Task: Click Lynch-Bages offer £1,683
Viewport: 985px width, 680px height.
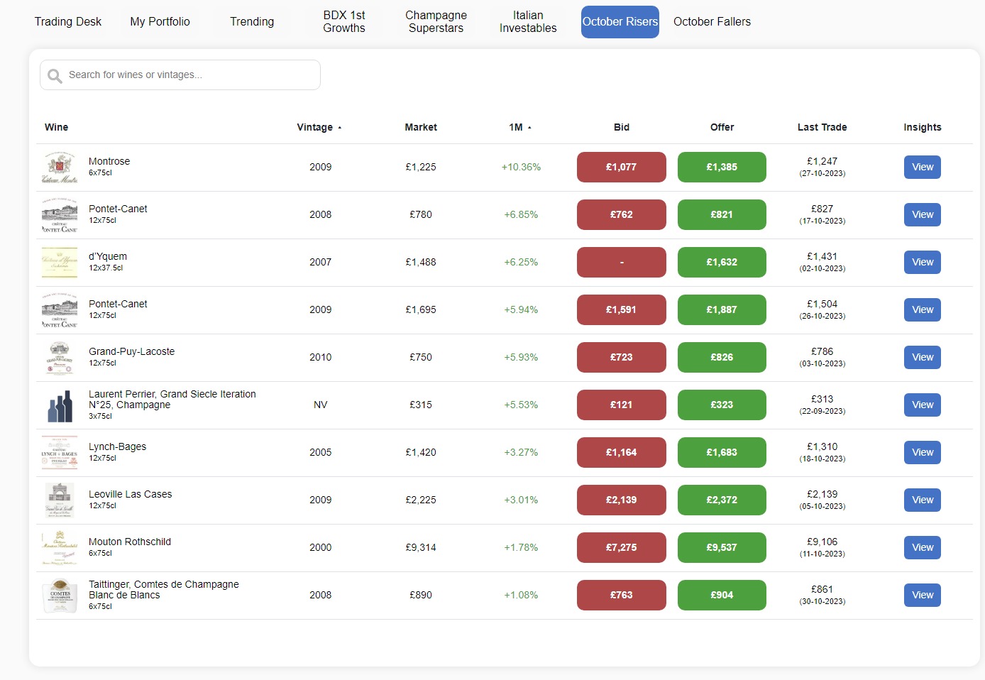Action: pyautogui.click(x=722, y=452)
